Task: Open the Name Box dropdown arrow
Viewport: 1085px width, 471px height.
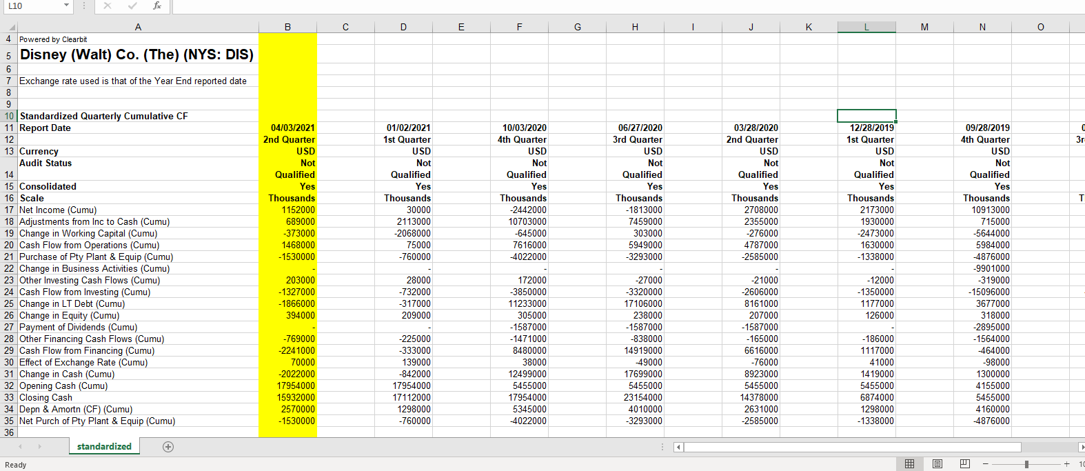Action: click(66, 6)
